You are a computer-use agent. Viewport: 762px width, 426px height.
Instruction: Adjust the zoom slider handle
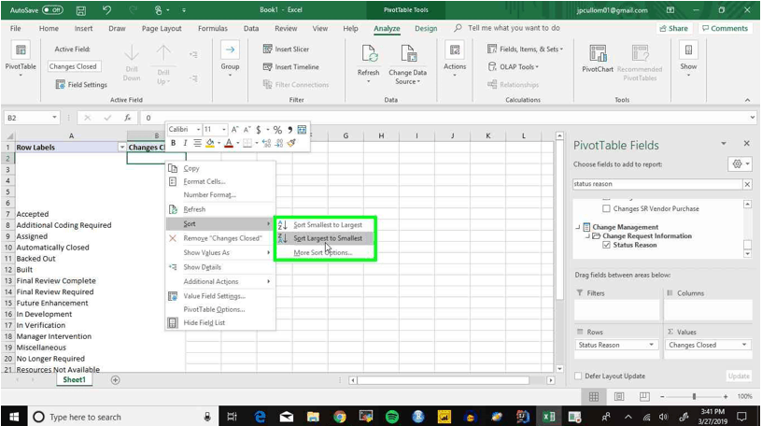point(694,397)
